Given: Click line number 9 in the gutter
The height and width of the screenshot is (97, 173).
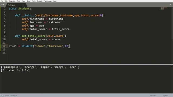Looking at the screenshot, I should (5, 36).
